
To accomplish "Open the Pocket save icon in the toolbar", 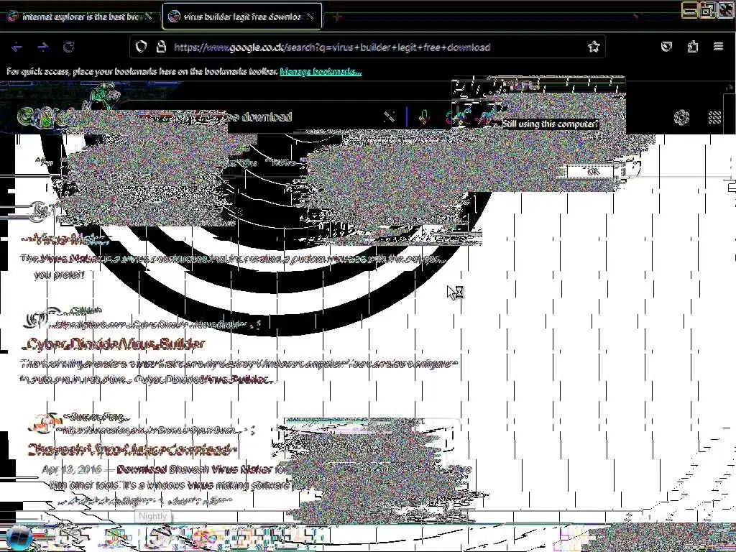I will point(666,47).
